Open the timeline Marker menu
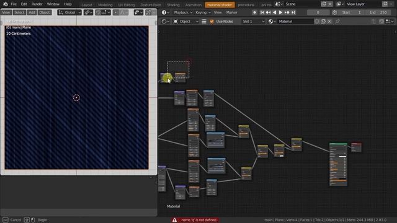The image size is (397, 223). (231, 12)
